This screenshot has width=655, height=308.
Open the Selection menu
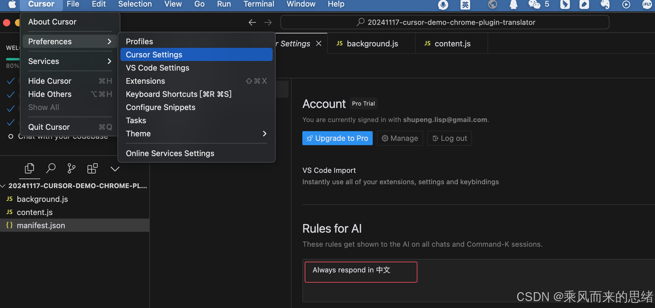pyautogui.click(x=135, y=4)
